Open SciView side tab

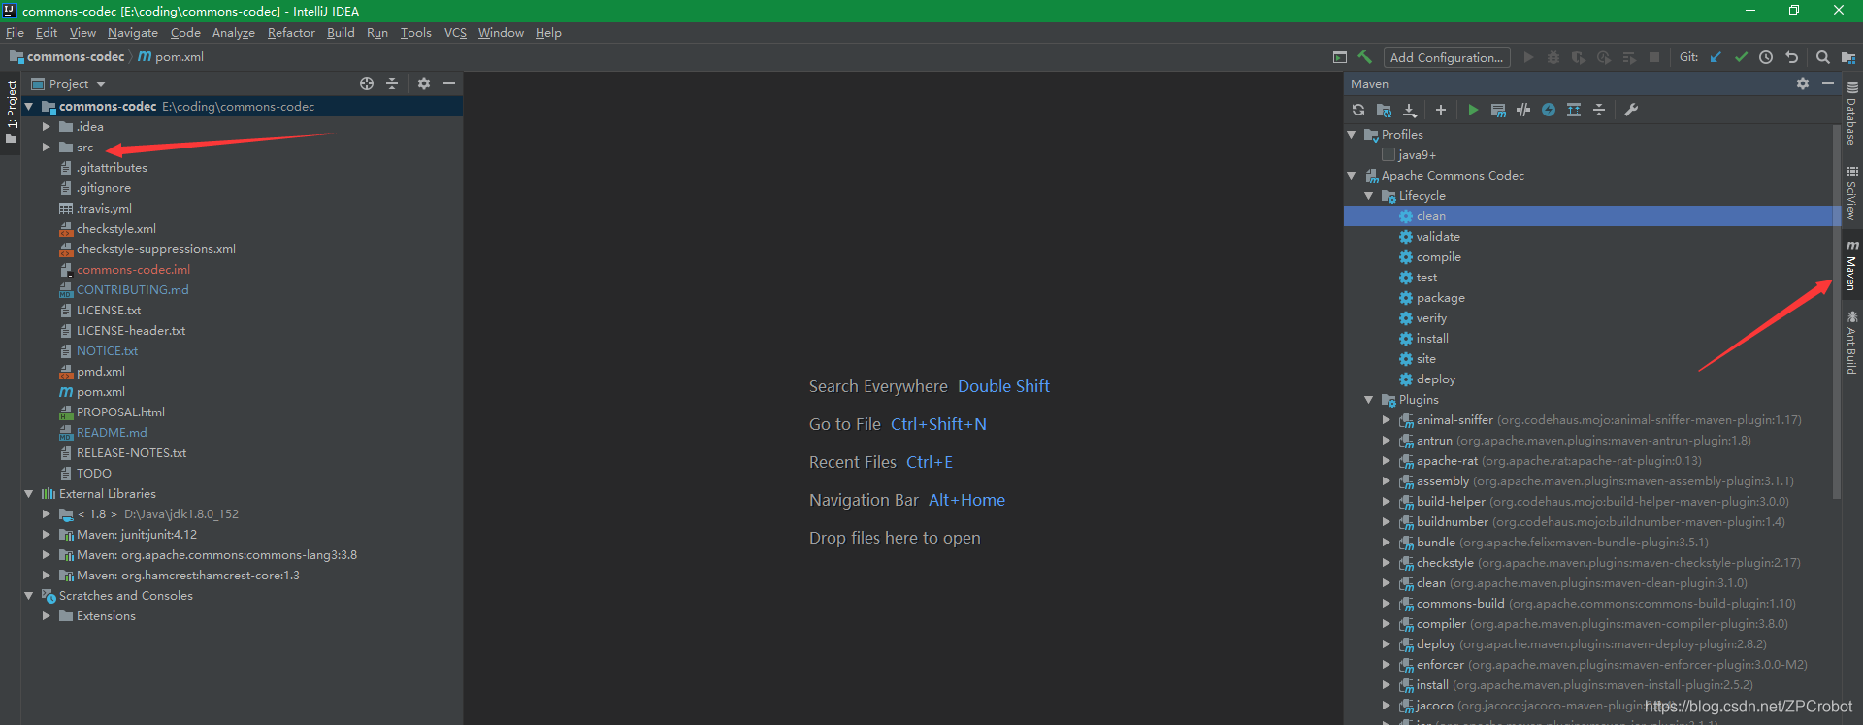1852,192
